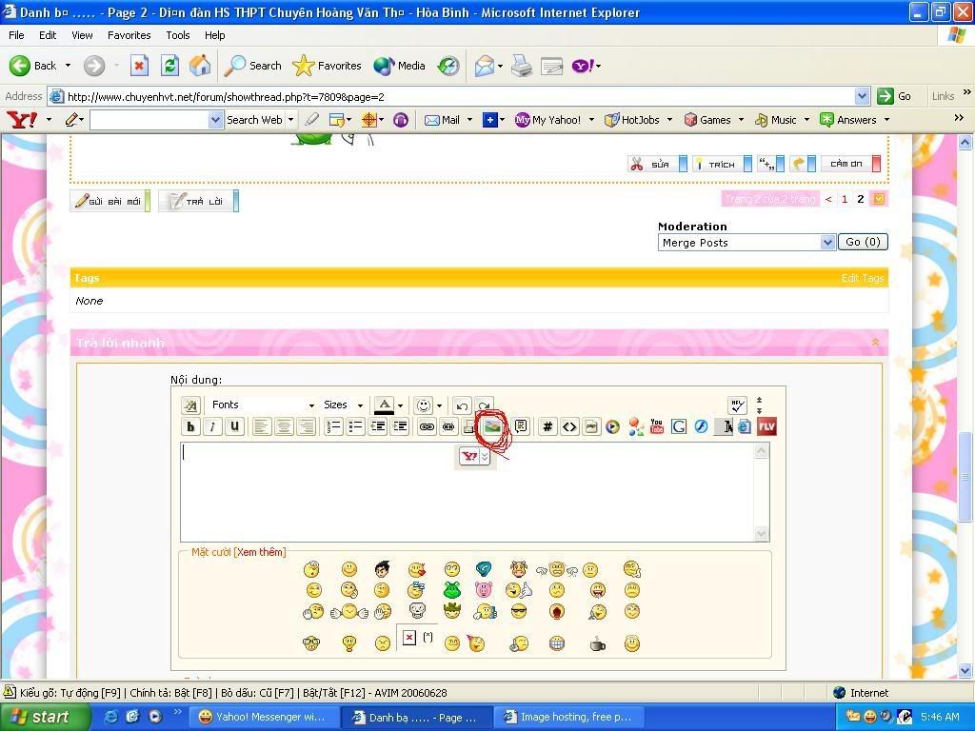Screen dimensions: 975x731
Task: Click the Go (0) moderation button
Action: coord(863,243)
